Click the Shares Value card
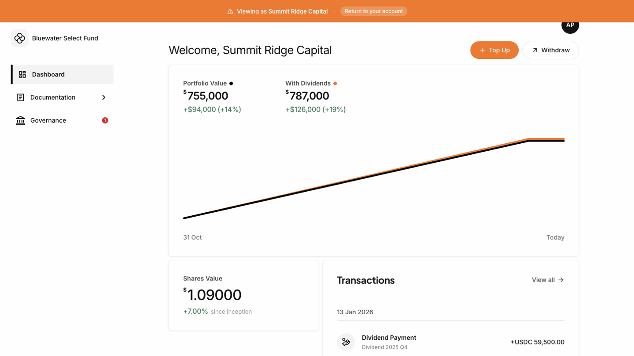The height and width of the screenshot is (356, 634). pos(243,295)
